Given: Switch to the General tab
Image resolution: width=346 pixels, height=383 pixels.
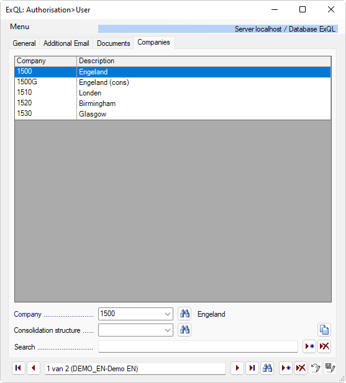Looking at the screenshot, I should [x=24, y=43].
